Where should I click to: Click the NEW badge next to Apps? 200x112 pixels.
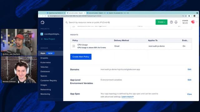[x=50, y=53]
